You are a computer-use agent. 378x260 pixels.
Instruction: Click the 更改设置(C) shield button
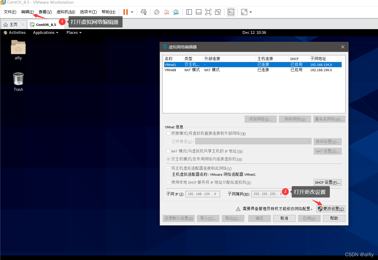point(331,209)
